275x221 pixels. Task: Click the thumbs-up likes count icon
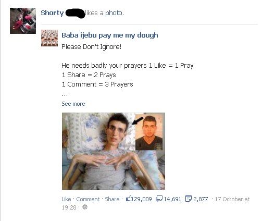click(x=129, y=199)
